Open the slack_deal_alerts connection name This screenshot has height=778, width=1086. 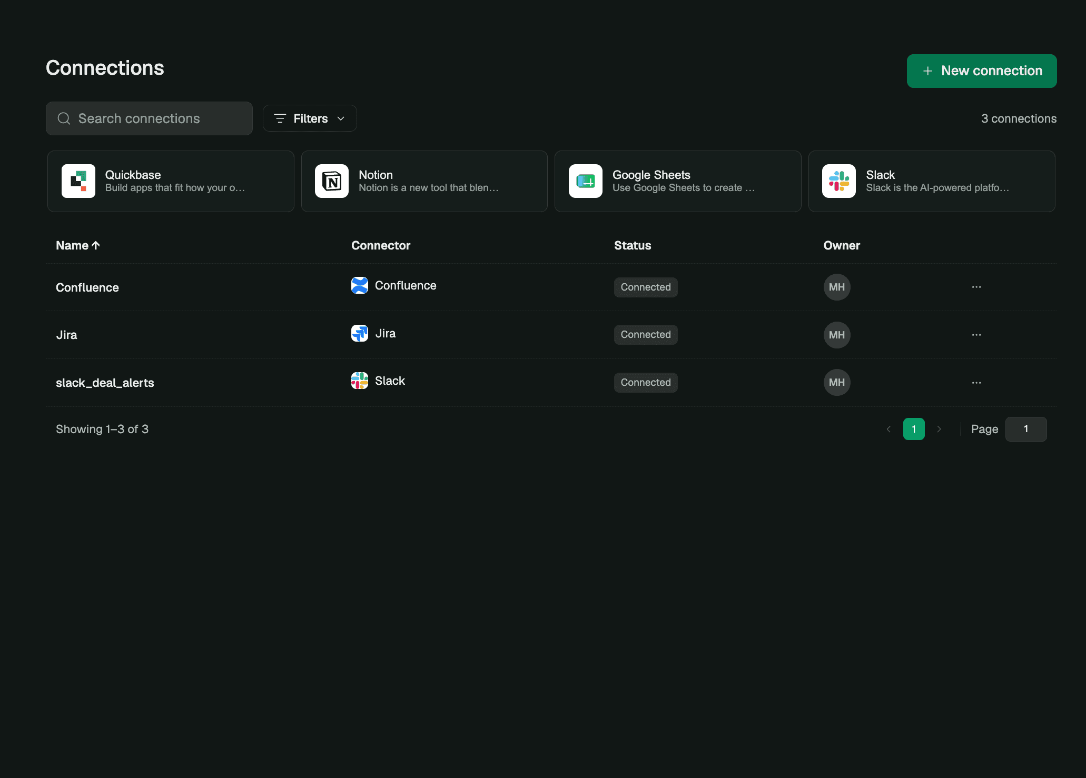pos(105,383)
